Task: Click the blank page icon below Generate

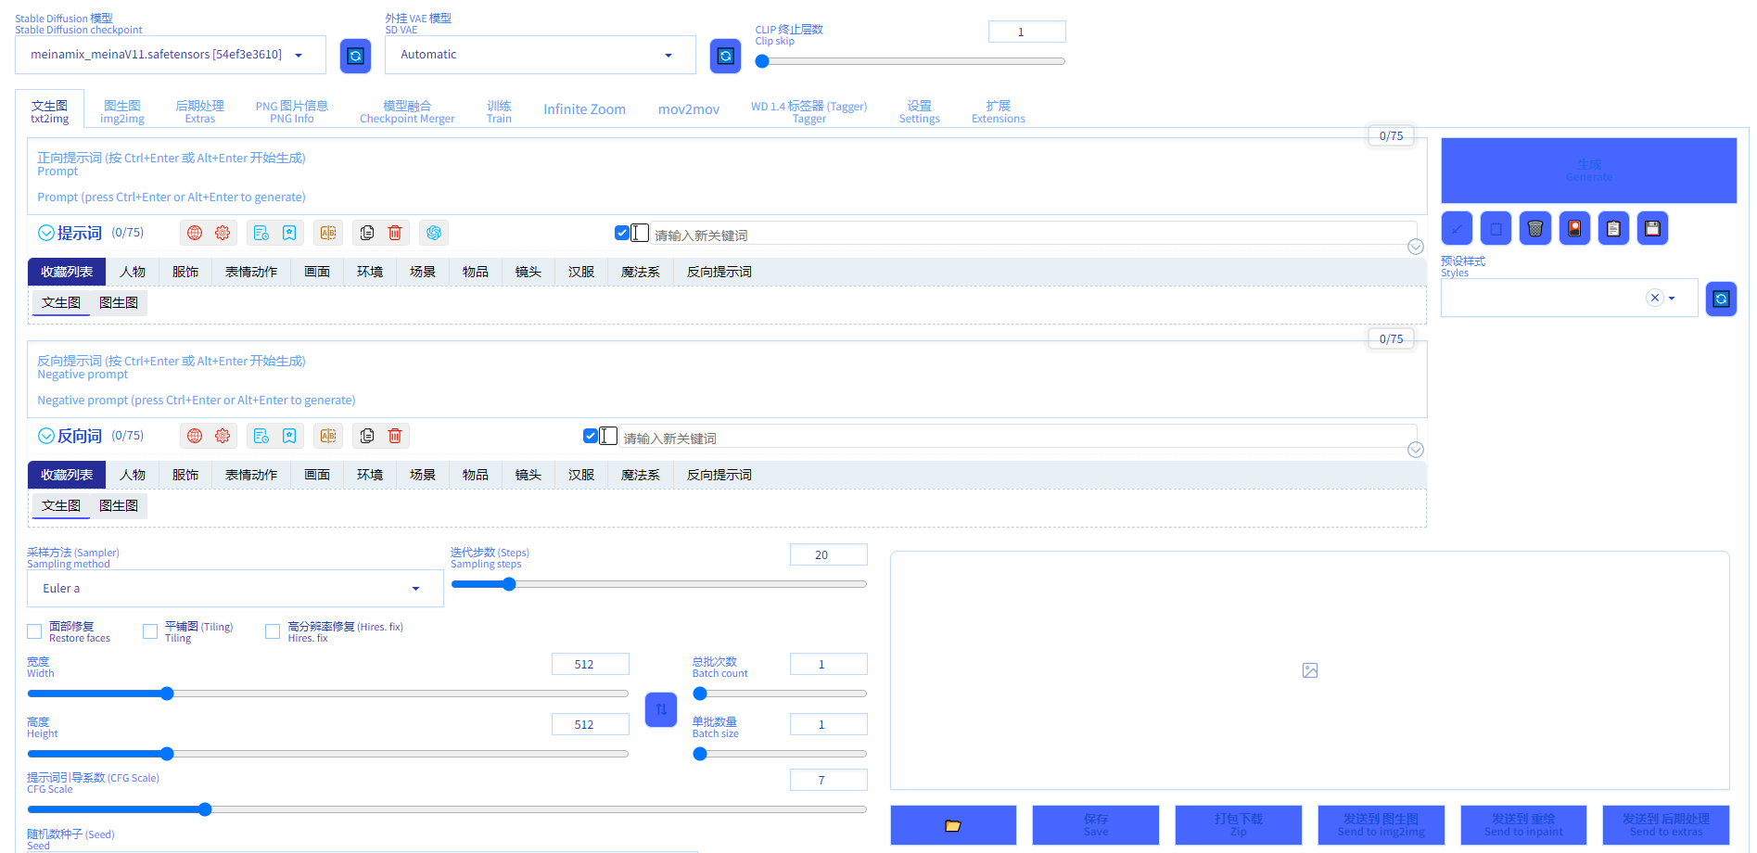Action: tap(1496, 228)
